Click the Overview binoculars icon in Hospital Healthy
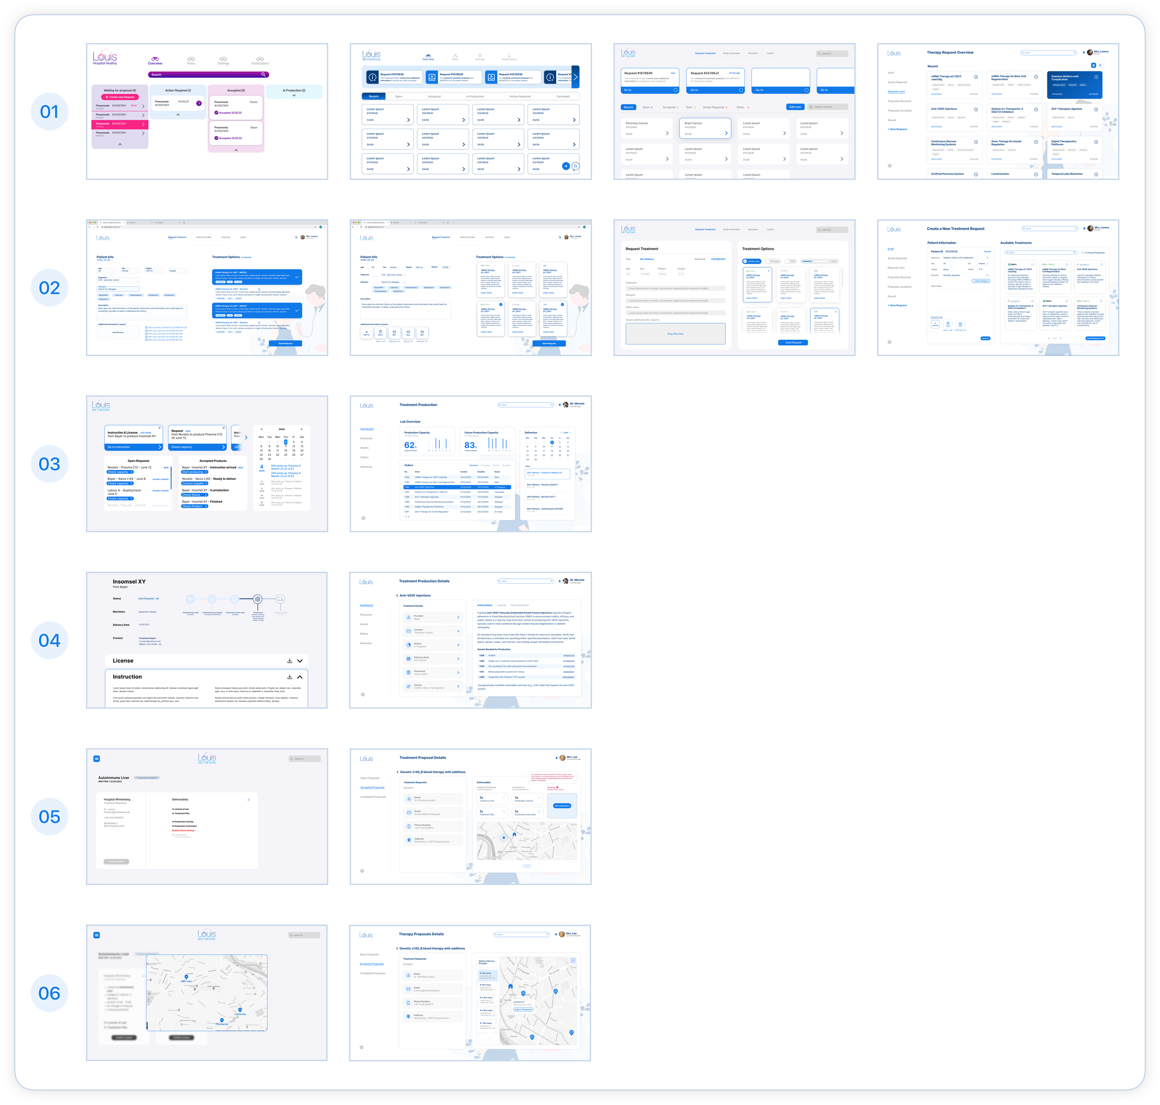Image resolution: width=1160 pixels, height=1105 pixels. click(155, 59)
